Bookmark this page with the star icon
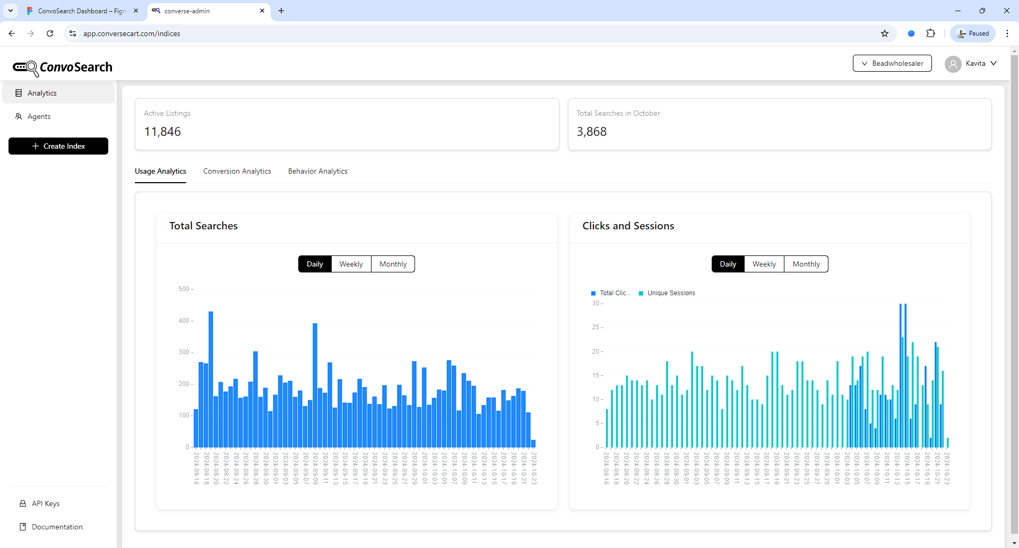Screen dimensions: 1019x548 [885, 33]
